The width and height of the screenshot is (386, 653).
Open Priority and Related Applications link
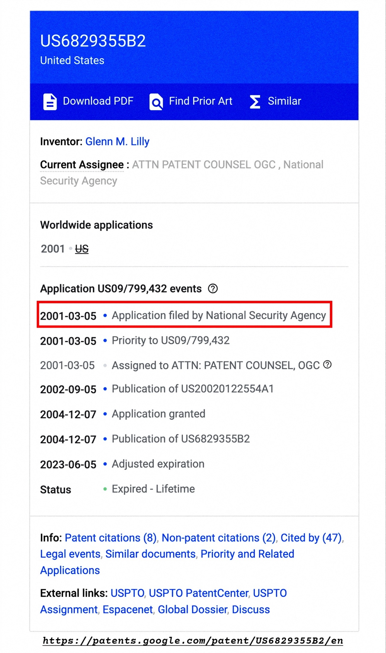click(x=247, y=554)
